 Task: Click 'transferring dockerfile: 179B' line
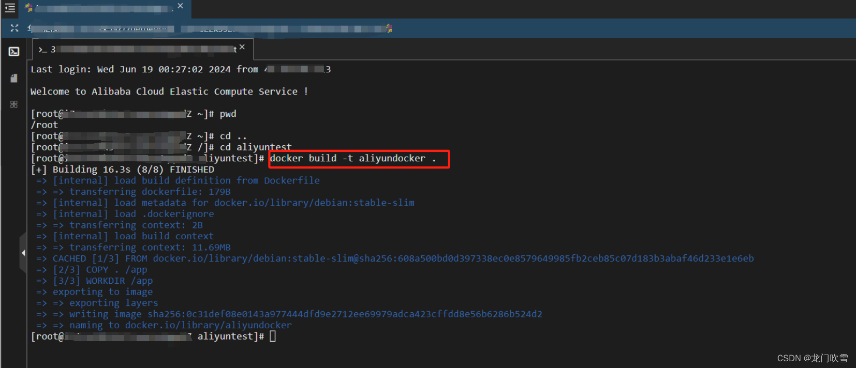[x=134, y=192]
